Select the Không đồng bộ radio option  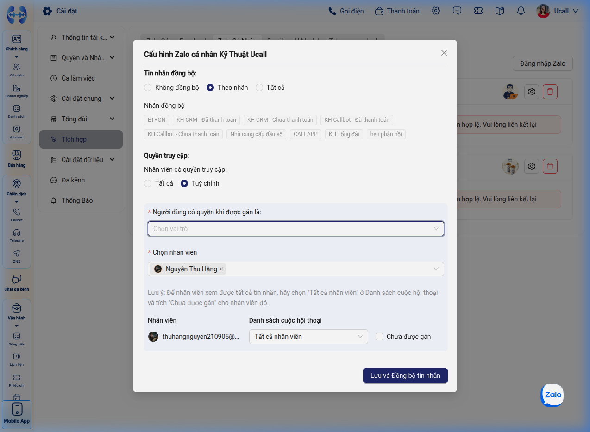point(148,88)
